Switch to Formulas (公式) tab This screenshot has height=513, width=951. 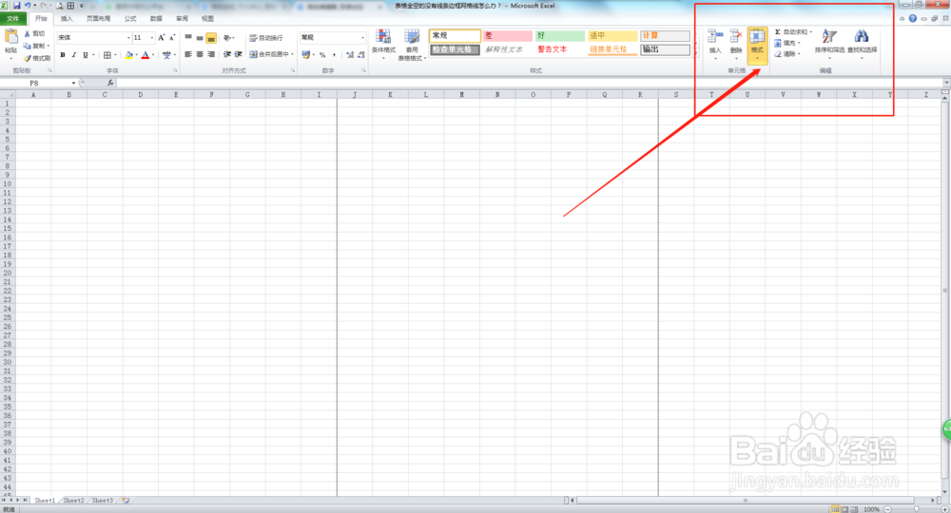pos(129,19)
